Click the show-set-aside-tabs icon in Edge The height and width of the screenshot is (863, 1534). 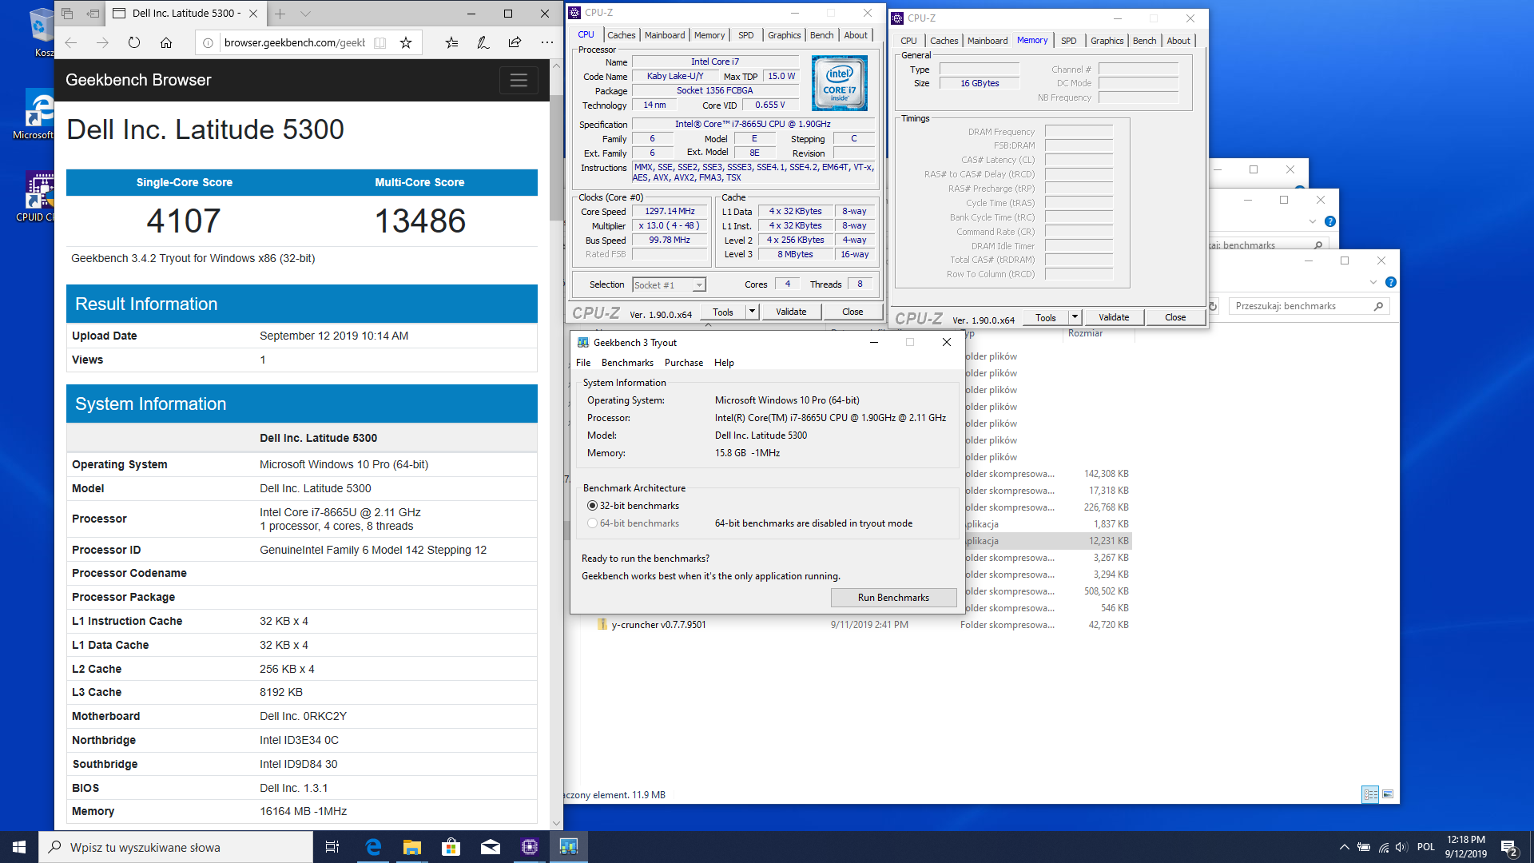[67, 14]
